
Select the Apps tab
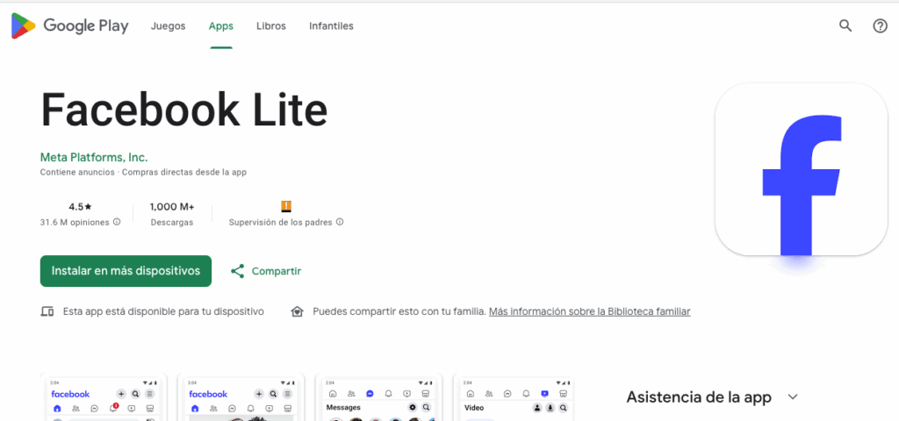220,25
